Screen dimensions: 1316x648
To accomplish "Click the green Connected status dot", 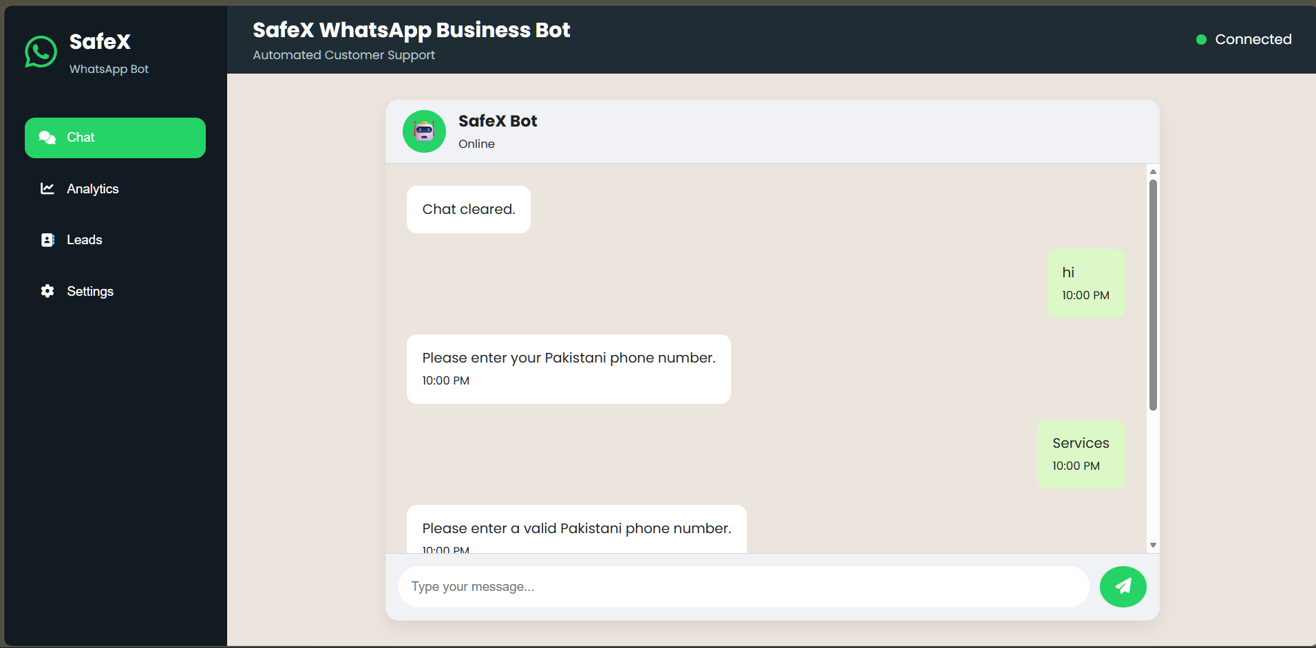I will [1201, 40].
